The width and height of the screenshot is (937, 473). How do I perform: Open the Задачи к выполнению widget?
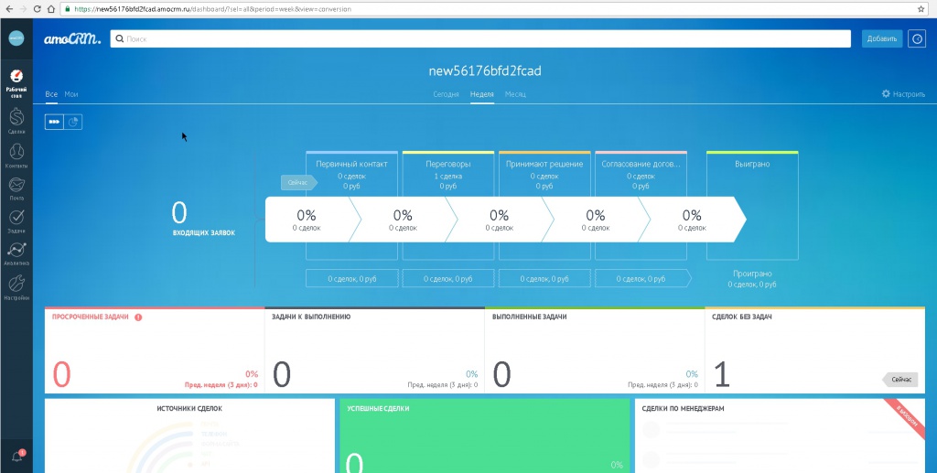click(374, 350)
